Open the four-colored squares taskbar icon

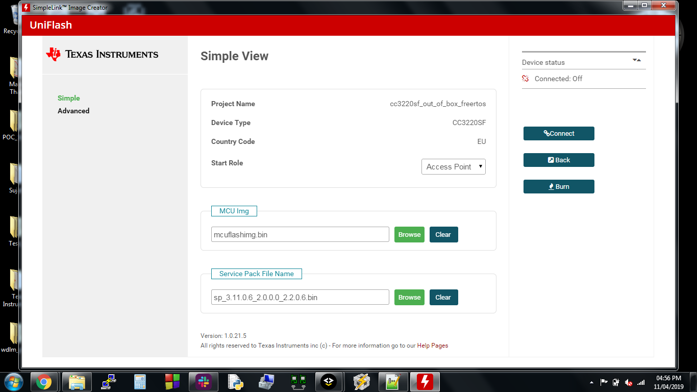tap(172, 382)
